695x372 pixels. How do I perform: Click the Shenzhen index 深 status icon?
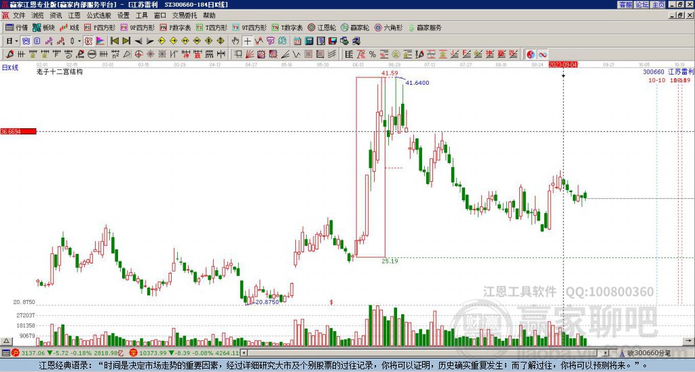click(134, 353)
